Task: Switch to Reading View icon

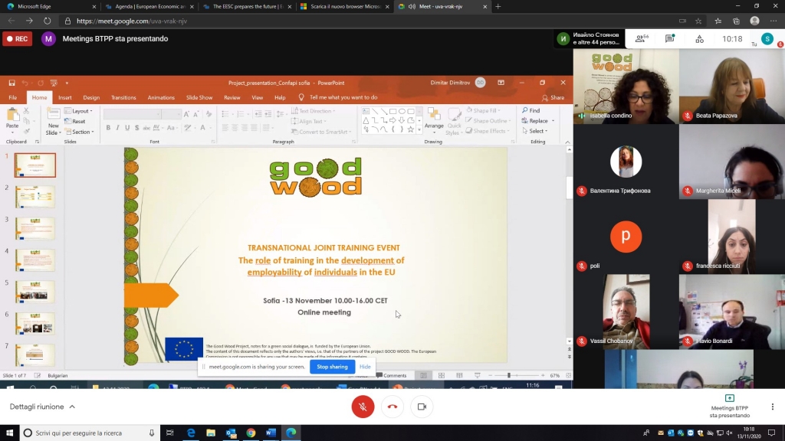Action: pos(459,375)
